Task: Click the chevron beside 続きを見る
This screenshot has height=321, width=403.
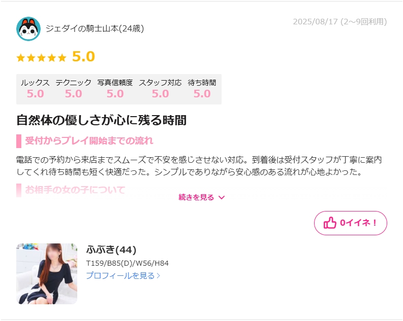Action: tap(222, 197)
